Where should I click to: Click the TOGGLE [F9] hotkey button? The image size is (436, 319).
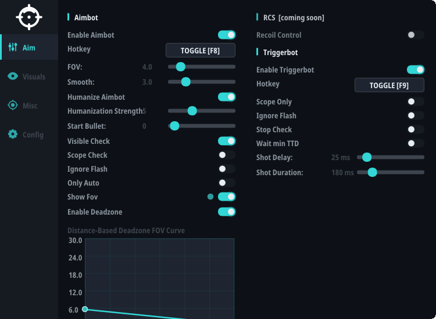point(389,85)
